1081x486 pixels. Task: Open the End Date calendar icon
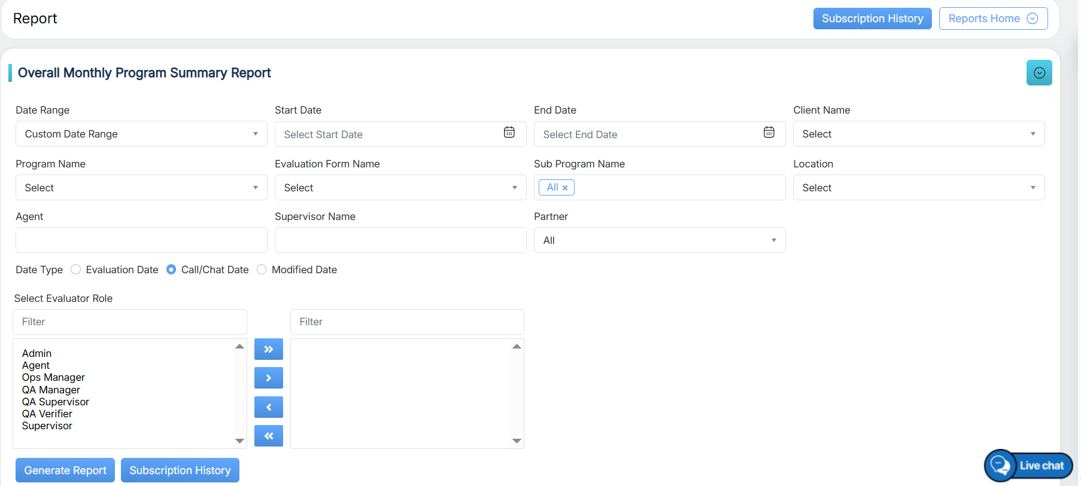click(769, 133)
